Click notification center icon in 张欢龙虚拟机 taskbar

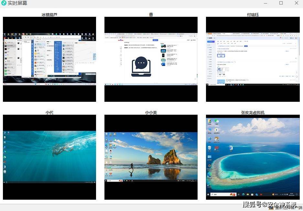tap(297, 195)
